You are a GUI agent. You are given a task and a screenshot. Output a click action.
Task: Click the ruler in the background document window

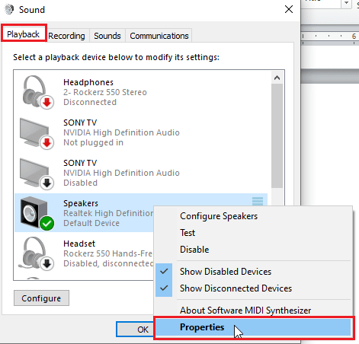[330, 36]
